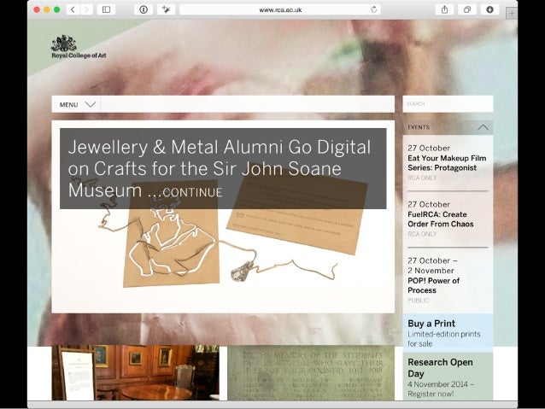The width and height of the screenshot is (545, 409).
Task: Open FuelRCA: Create Order From Chaos event
Action: click(x=441, y=219)
